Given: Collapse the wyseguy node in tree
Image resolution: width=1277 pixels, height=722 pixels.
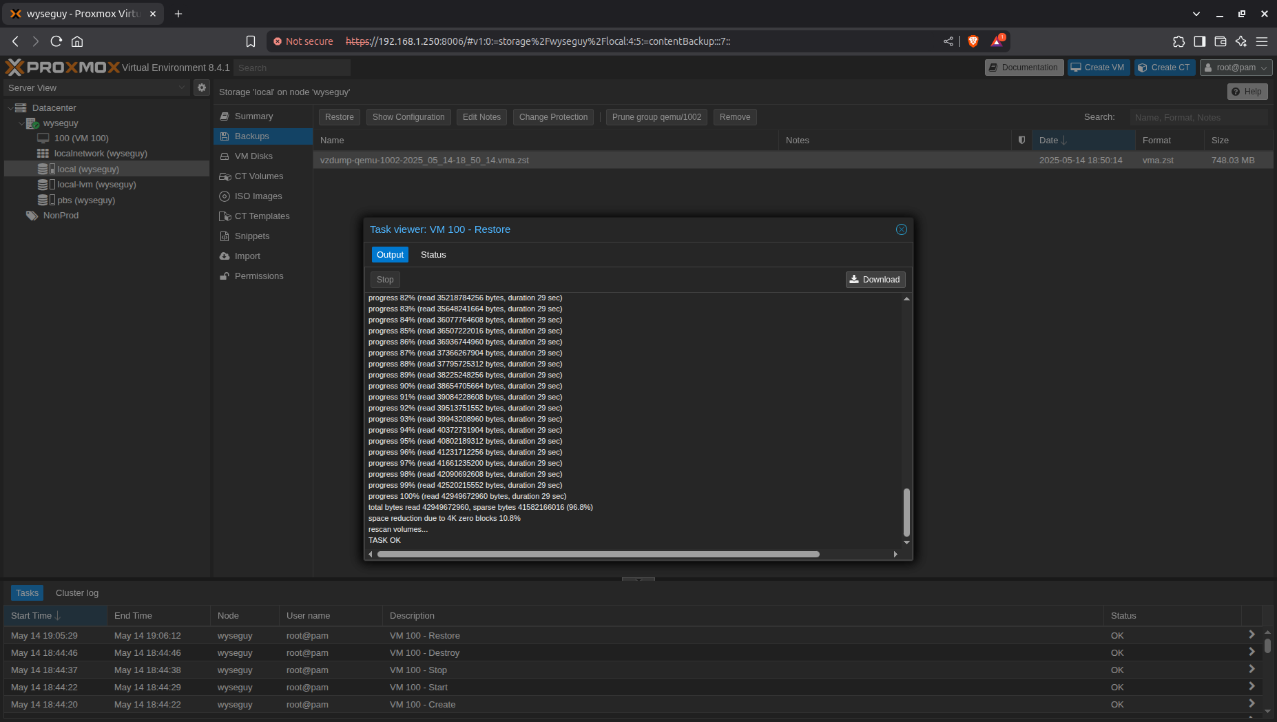Looking at the screenshot, I should point(21,123).
